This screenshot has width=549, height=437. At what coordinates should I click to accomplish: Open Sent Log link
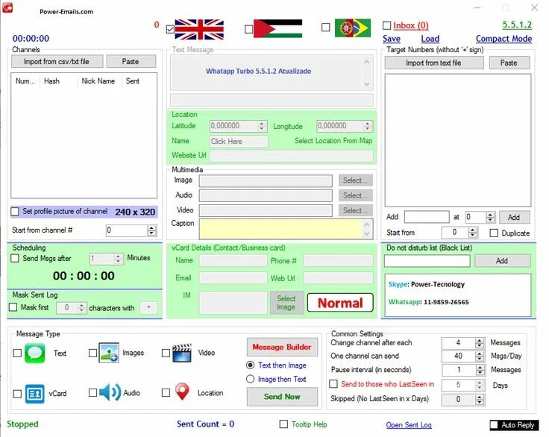pyautogui.click(x=409, y=425)
